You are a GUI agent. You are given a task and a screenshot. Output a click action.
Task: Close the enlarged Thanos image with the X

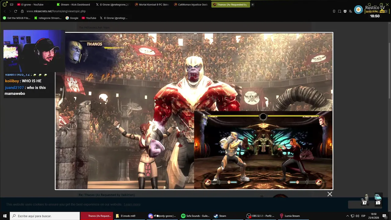(x=330, y=194)
